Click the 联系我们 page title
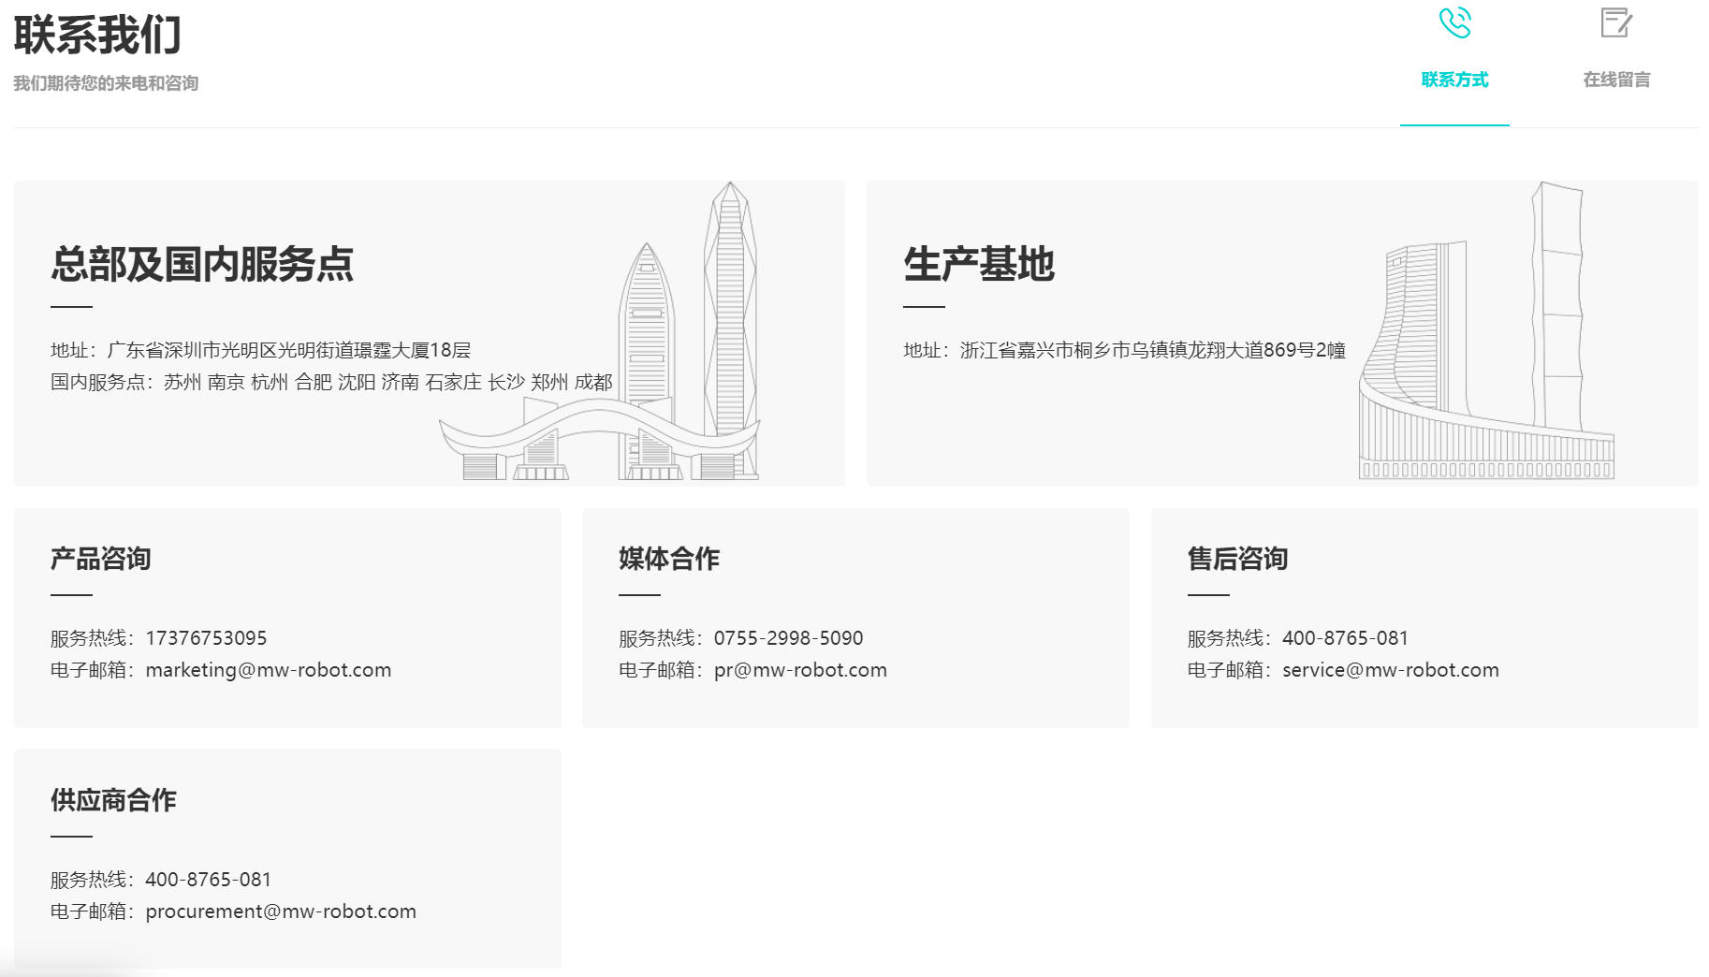This screenshot has height=977, width=1709. pos(97,36)
